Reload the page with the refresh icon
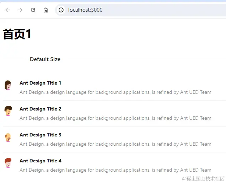This screenshot has width=226, height=183. point(33,10)
